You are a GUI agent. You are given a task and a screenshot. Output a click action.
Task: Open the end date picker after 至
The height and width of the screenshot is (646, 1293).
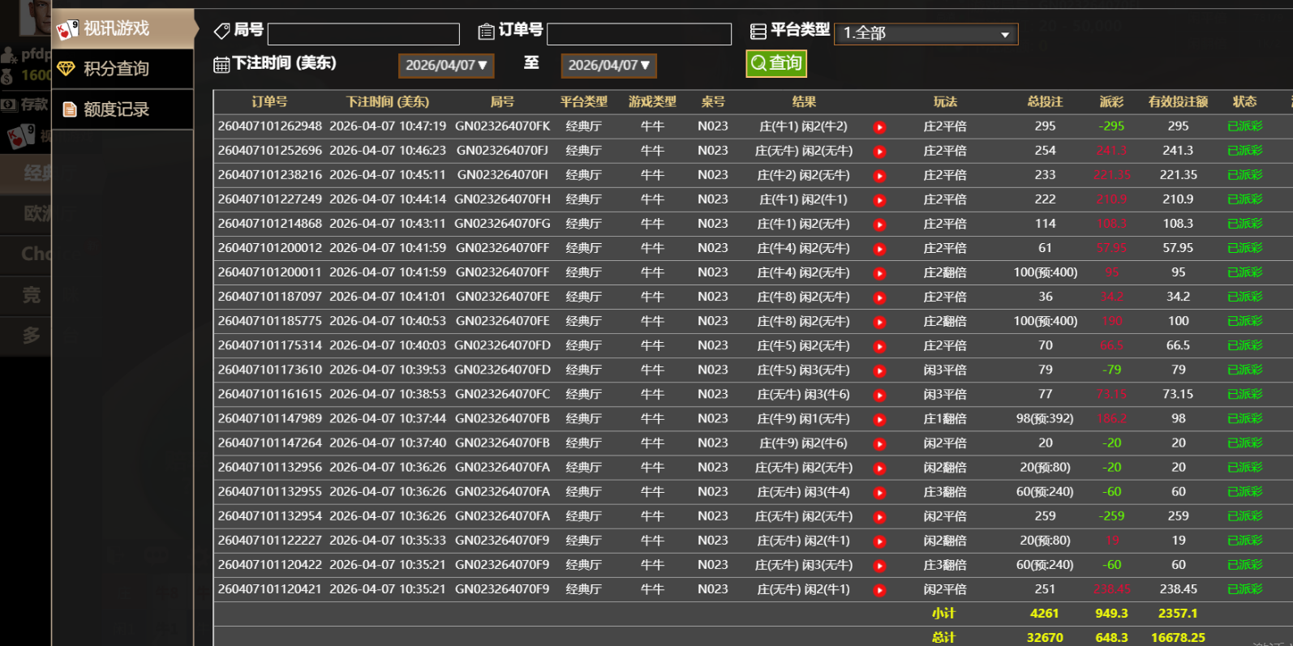pos(608,65)
